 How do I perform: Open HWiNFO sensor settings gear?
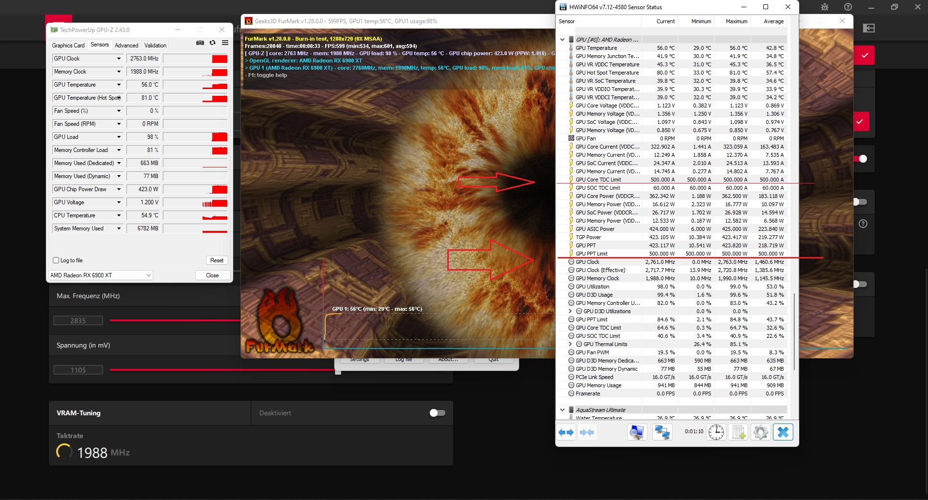click(760, 432)
